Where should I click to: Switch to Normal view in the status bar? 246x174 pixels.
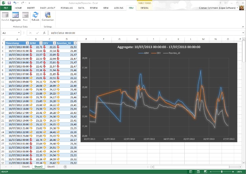(191, 172)
